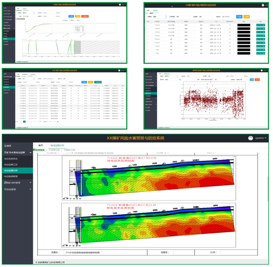Image resolution: width=273 pixels, height=267 pixels.
Task: Click the zgadmin user avatar in bottom panel
Action: click(x=250, y=138)
